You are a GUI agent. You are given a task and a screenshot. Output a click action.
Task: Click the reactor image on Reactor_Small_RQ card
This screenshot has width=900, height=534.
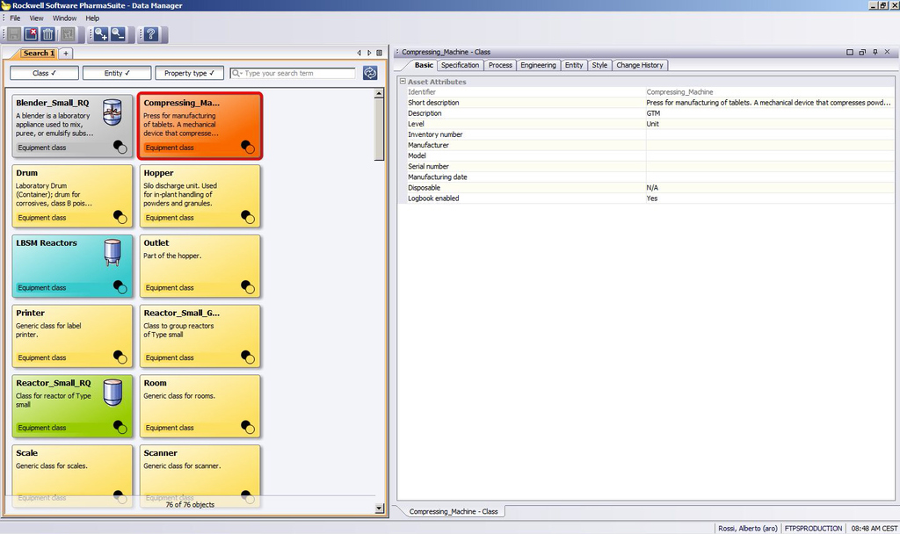(112, 393)
